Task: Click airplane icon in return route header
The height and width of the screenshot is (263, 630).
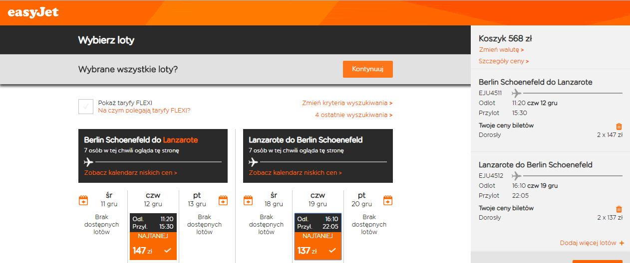Action: click(x=254, y=162)
